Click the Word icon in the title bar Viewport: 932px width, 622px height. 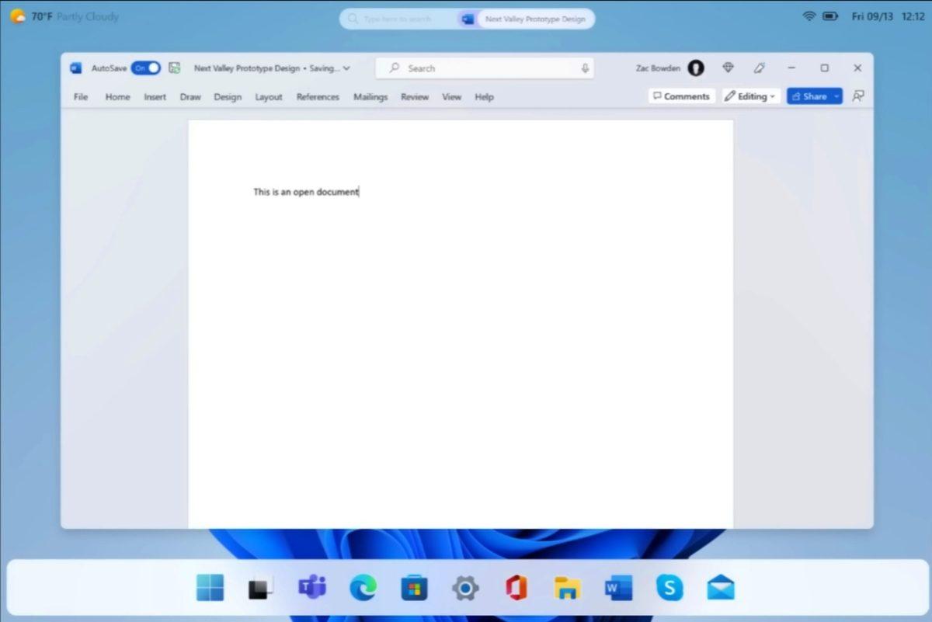click(x=75, y=68)
